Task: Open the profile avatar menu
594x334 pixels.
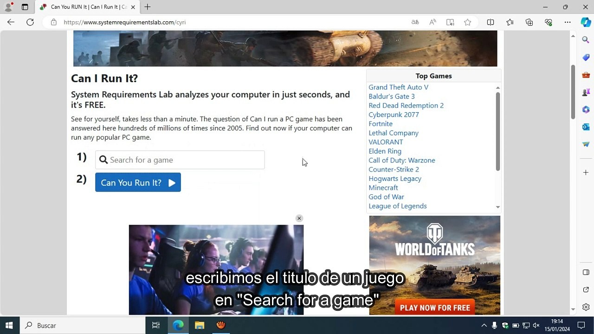Action: click(8, 7)
